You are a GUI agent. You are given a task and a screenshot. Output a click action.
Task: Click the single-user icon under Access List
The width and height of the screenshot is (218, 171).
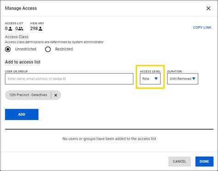[x=10, y=28]
